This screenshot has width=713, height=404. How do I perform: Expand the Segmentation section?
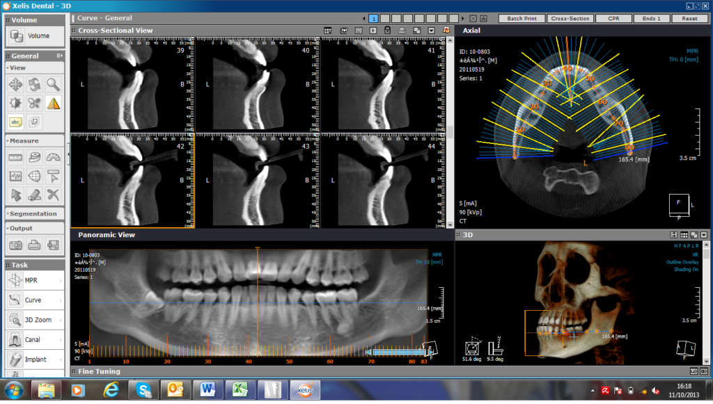[x=33, y=213]
